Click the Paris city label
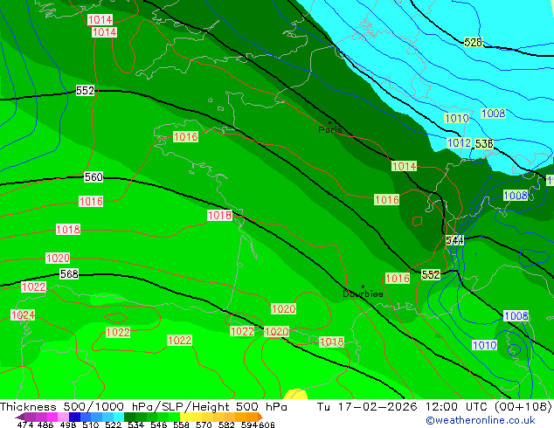Image resolution: width=554 pixels, height=428 pixels. [x=330, y=129]
